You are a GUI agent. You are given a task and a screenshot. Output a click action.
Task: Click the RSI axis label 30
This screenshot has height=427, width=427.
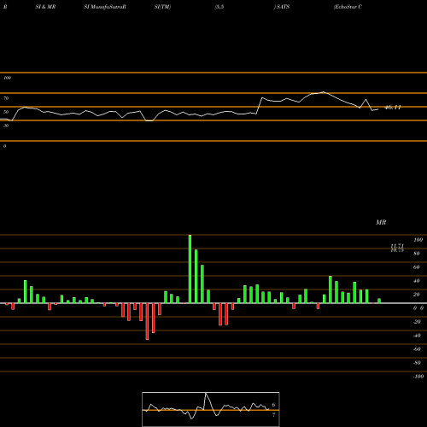[x=6, y=126]
